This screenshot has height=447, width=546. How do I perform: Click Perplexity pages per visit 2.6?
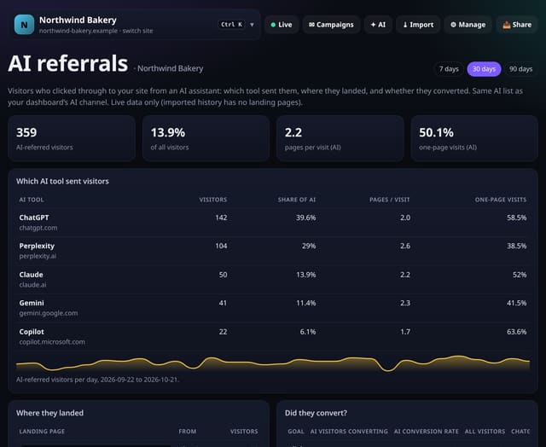click(405, 247)
